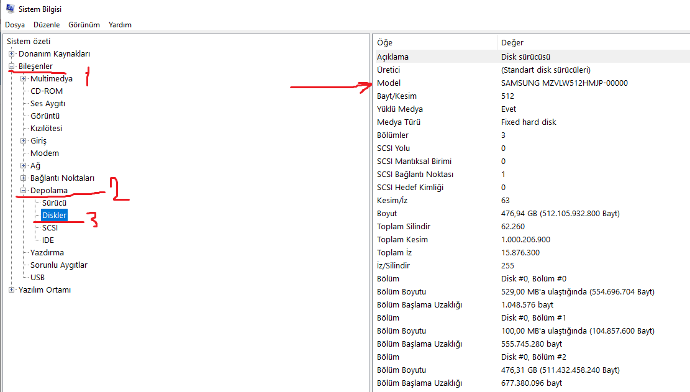Viewport: 690px width, 392px height.
Task: Click the 555.745.280 bayt value
Action: (531, 344)
